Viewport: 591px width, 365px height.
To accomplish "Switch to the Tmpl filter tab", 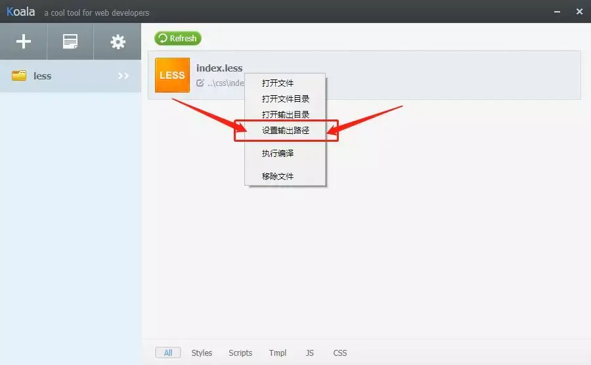I will pyautogui.click(x=278, y=353).
